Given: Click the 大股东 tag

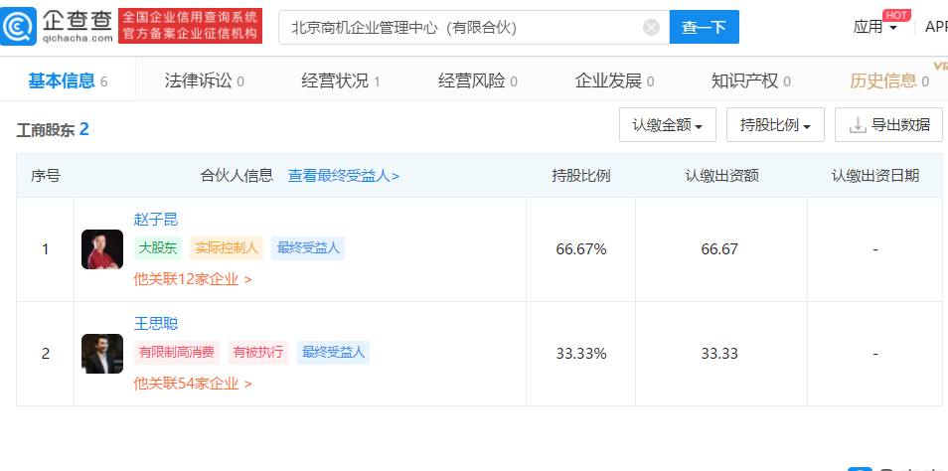Looking at the screenshot, I should pyautogui.click(x=158, y=247).
